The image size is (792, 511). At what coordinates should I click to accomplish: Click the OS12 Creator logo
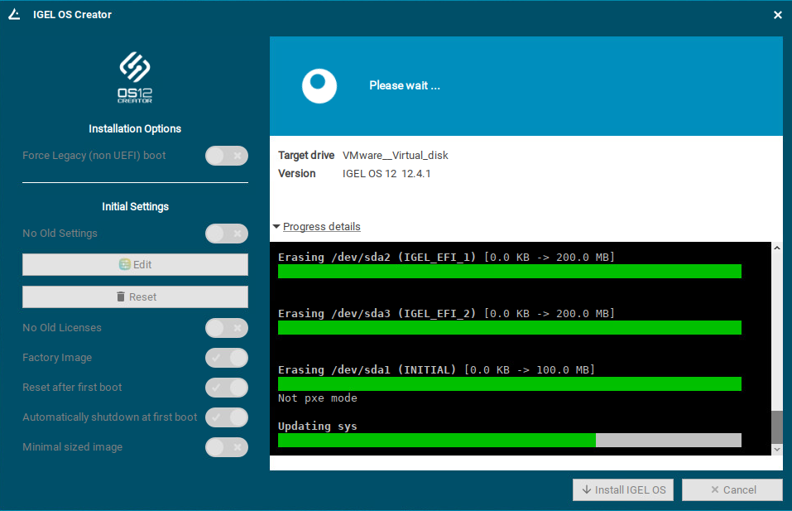click(135, 77)
